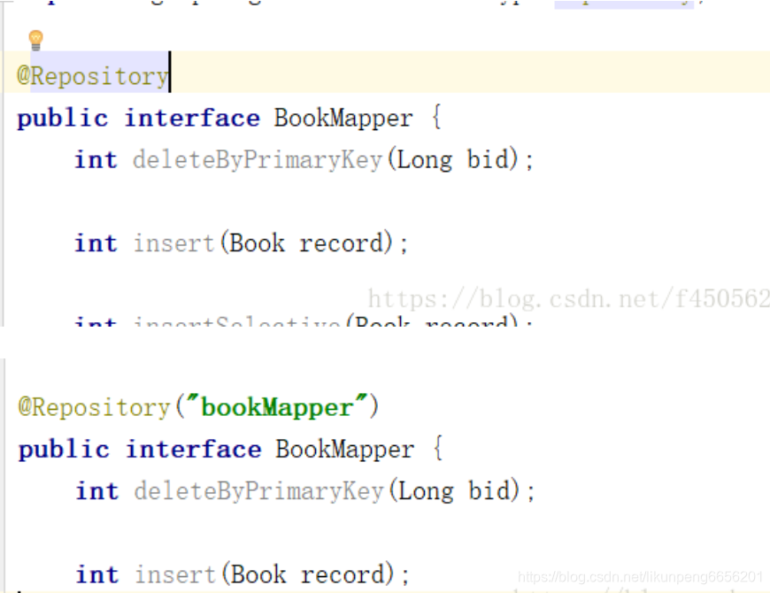Click 'public' keyword in lower code block
The width and height of the screenshot is (770, 593).
[64, 451]
